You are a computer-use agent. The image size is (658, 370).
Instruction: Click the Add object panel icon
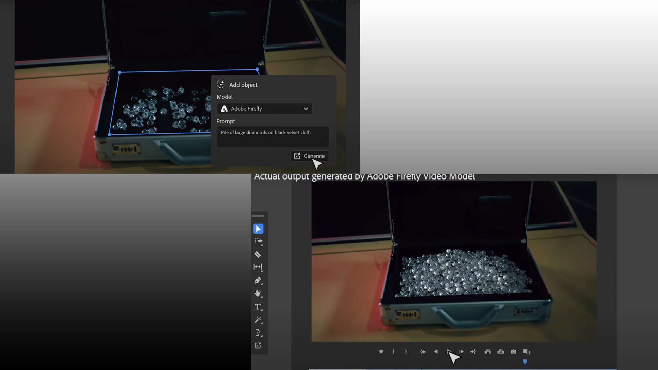tap(220, 85)
